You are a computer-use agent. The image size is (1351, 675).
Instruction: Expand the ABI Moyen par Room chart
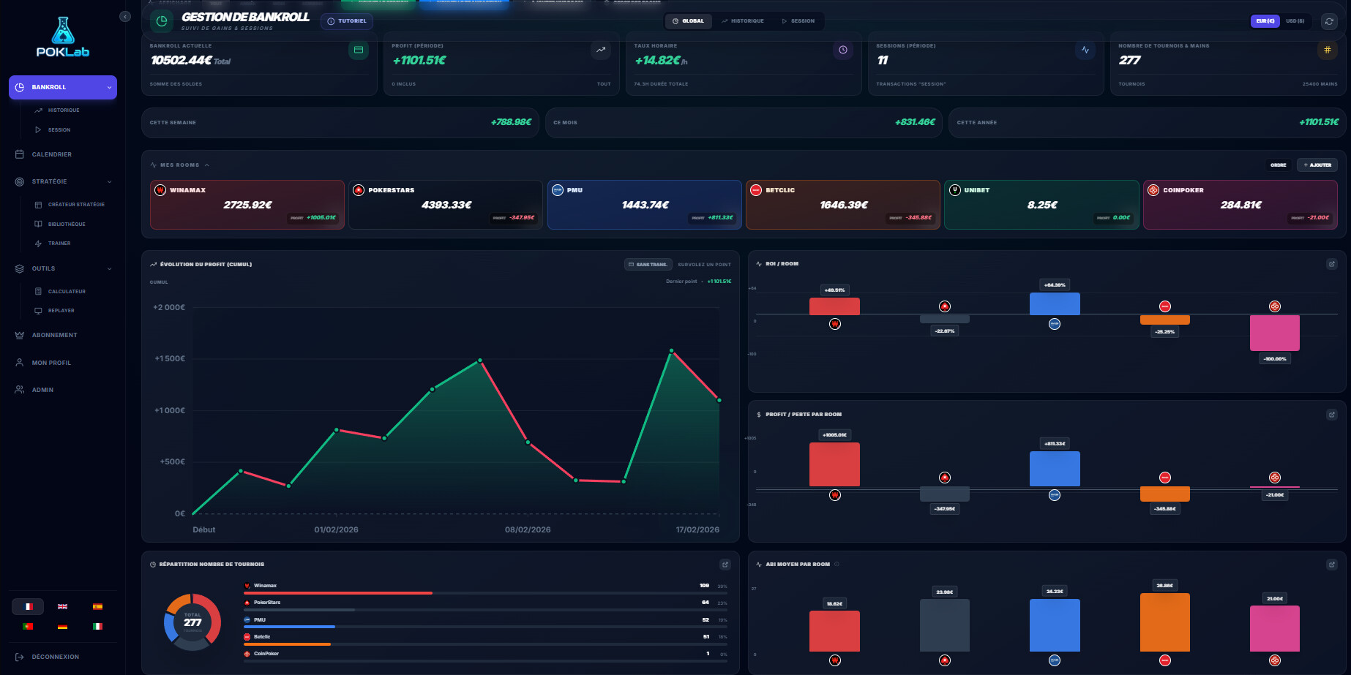[1331, 565]
